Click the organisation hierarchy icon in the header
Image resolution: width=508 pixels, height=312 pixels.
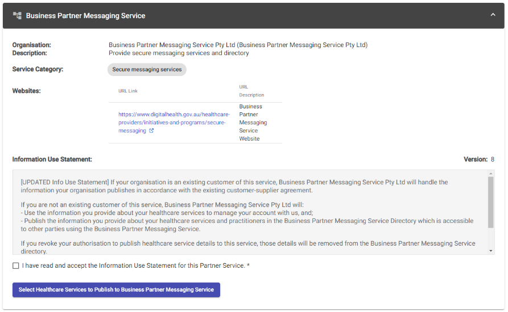(x=17, y=15)
